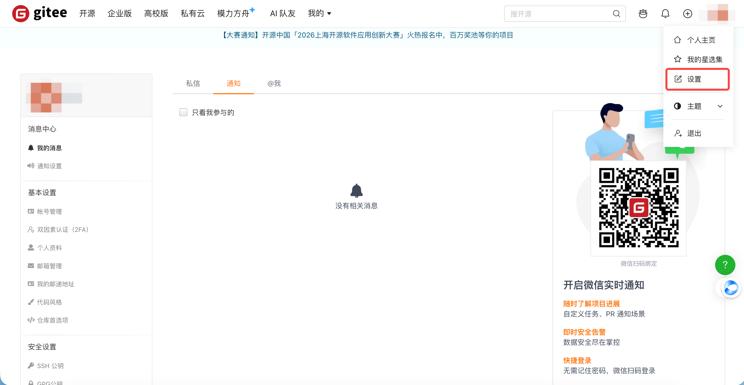Click the green question-mark help button
This screenshot has width=744, height=385.
(x=725, y=265)
